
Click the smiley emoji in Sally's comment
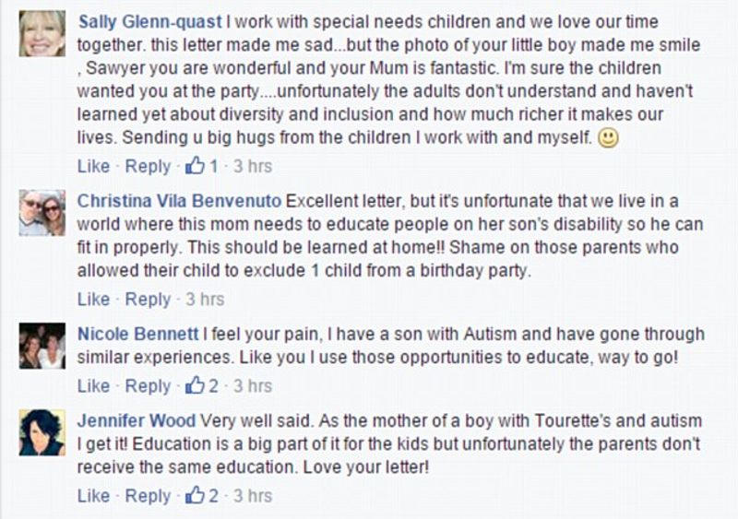607,140
